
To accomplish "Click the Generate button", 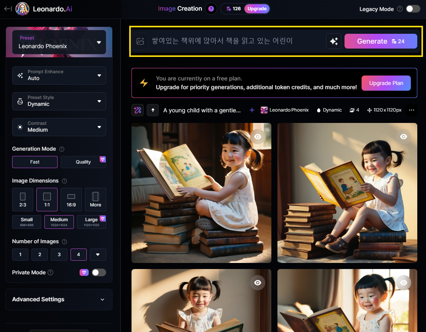I will tap(381, 41).
